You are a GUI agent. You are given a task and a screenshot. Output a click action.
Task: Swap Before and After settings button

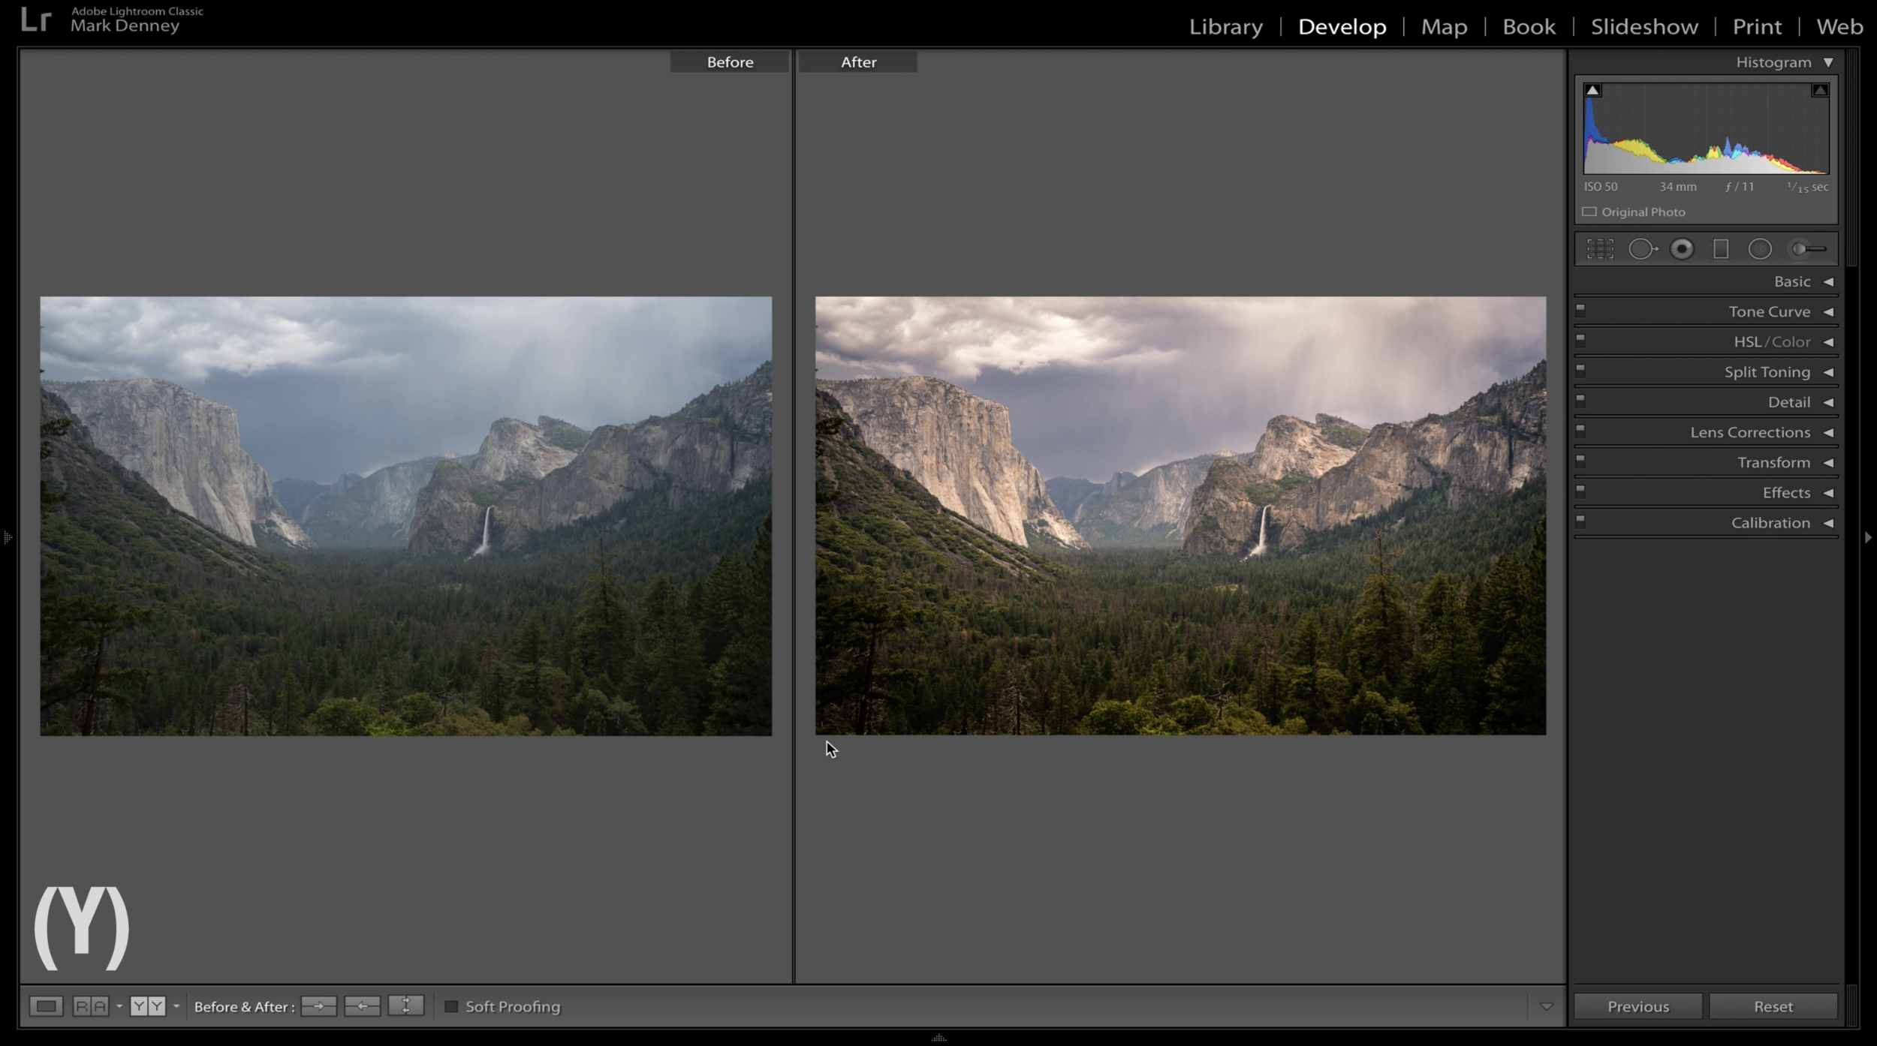tap(405, 1006)
